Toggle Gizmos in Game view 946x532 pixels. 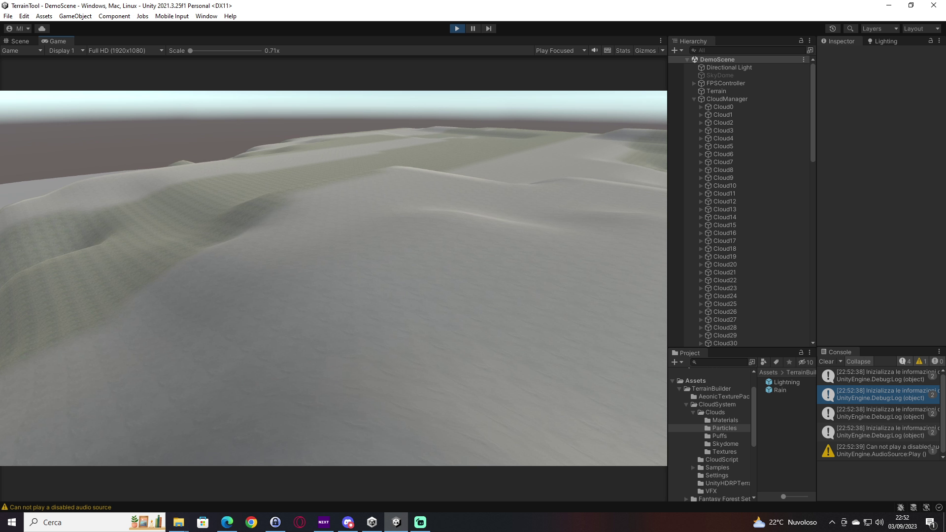[x=645, y=51]
